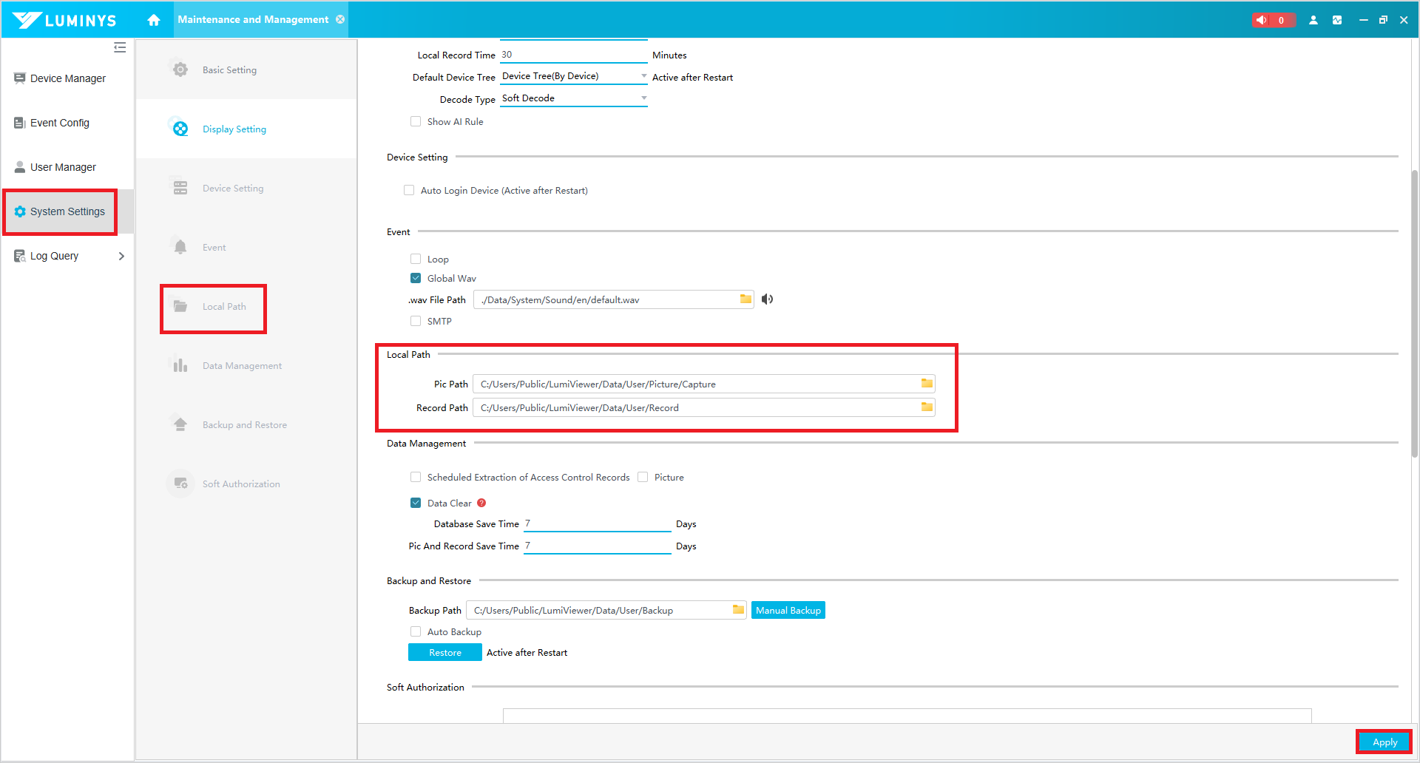Open the Default Device Tree dropdown
The height and width of the screenshot is (763, 1420).
pos(573,76)
